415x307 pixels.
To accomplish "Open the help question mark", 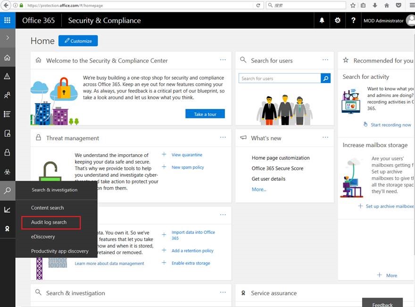I will click(x=353, y=20).
